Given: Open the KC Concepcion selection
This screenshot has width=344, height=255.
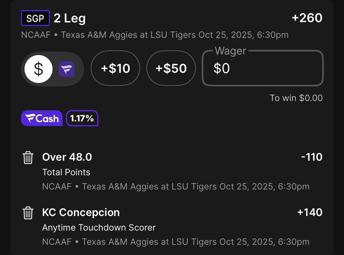Looking at the screenshot, I should 81,212.
